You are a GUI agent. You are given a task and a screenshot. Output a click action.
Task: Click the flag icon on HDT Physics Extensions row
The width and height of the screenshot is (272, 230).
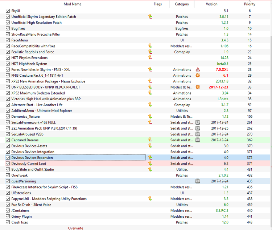pyautogui.click(x=150, y=58)
